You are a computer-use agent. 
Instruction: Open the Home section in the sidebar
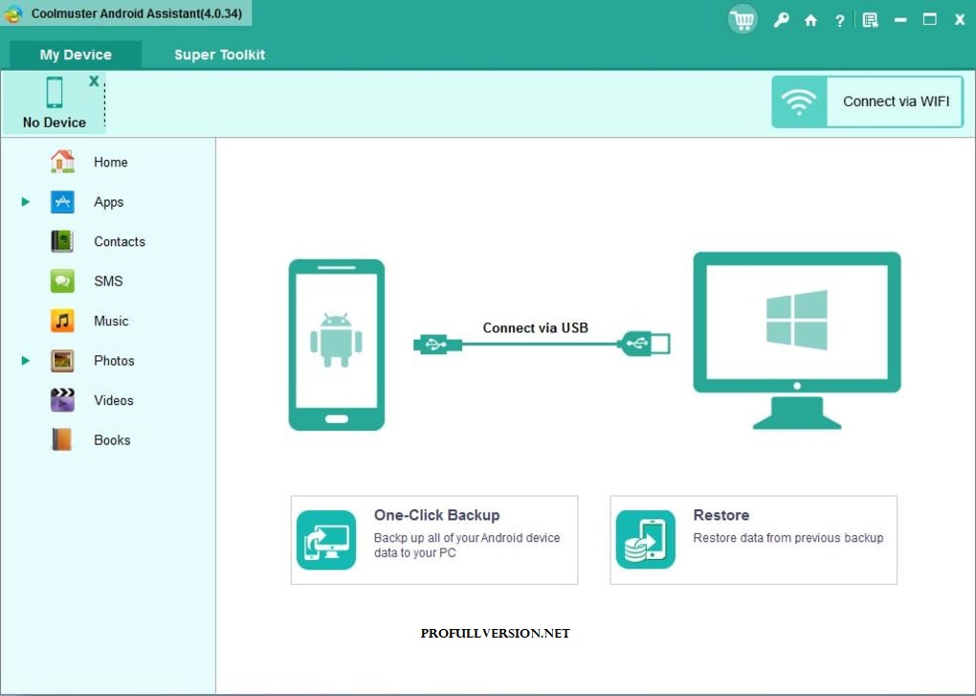point(62,162)
